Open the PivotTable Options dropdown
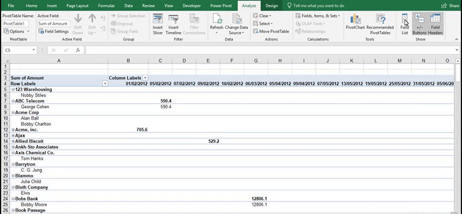The image size is (462, 214). pyautogui.click(x=17, y=31)
